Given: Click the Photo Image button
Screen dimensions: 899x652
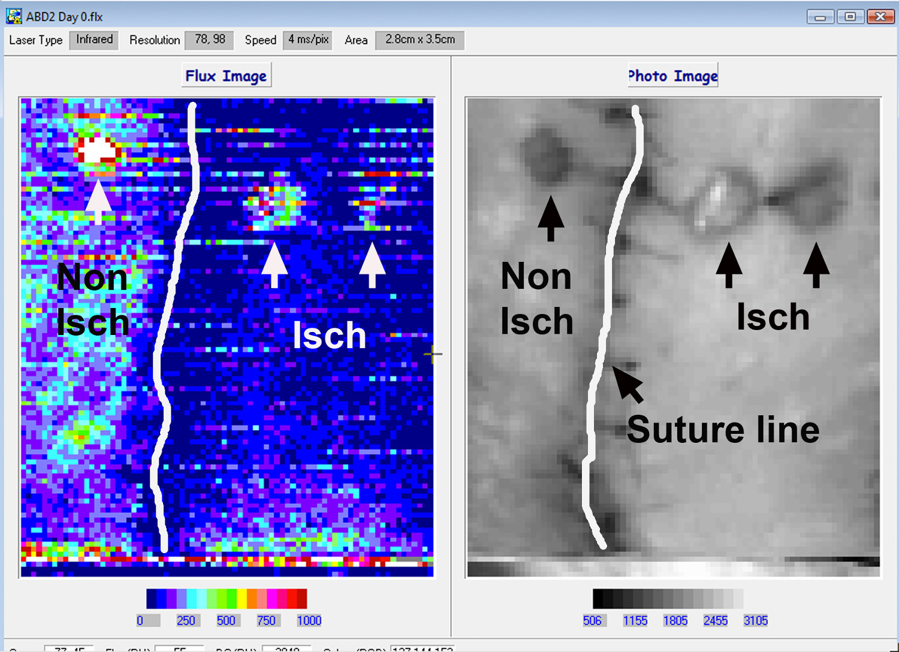Looking at the screenshot, I should (x=672, y=76).
